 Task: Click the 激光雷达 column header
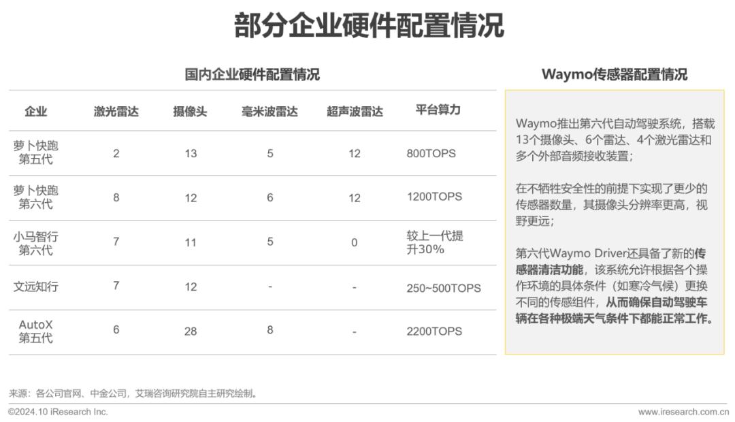[x=116, y=111]
